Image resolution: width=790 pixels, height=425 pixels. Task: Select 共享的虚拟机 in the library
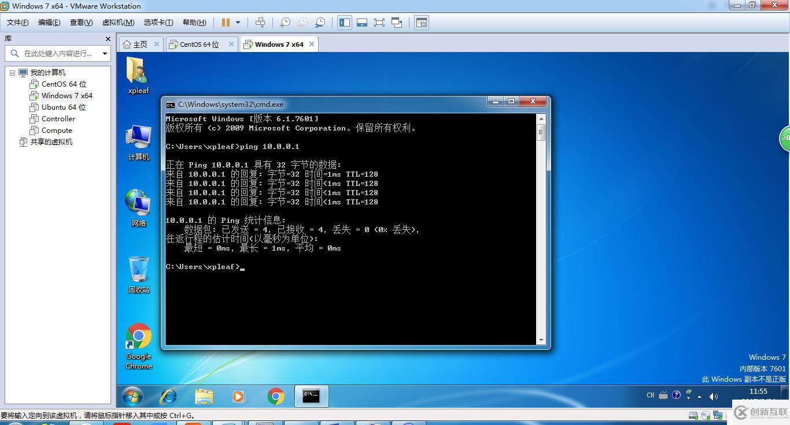[51, 142]
